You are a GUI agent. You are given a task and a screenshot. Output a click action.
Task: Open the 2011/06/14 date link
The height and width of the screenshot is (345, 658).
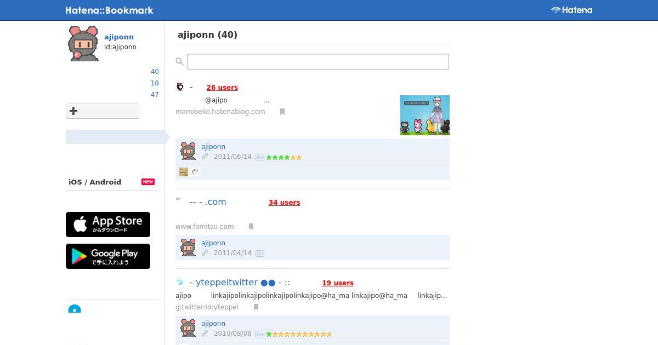pos(232,157)
